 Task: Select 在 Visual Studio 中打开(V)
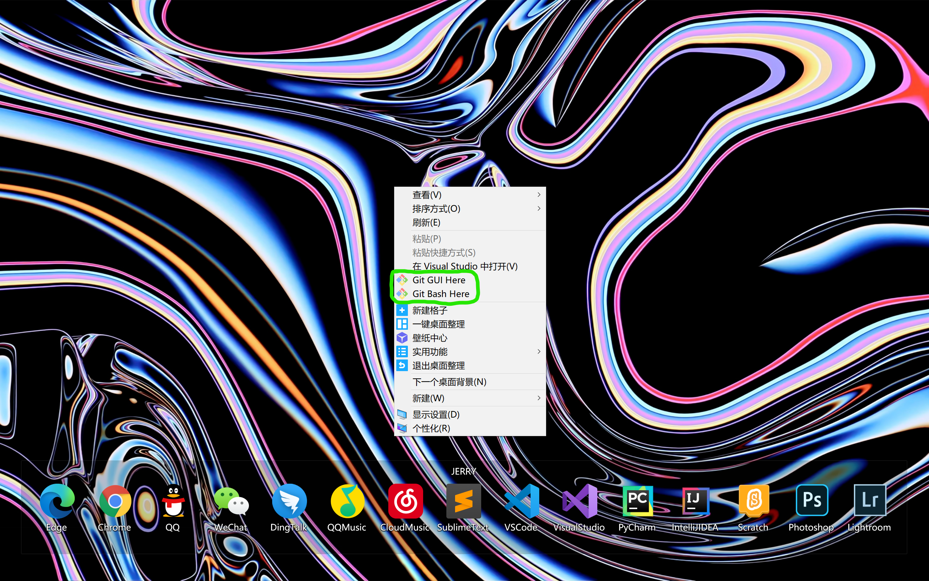coord(470,266)
